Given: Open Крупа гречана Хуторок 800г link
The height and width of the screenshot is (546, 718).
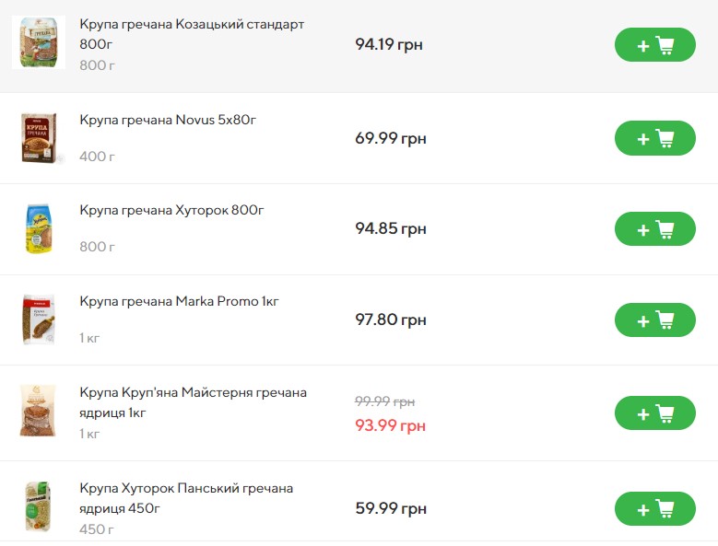Looking at the screenshot, I should click(x=171, y=210).
